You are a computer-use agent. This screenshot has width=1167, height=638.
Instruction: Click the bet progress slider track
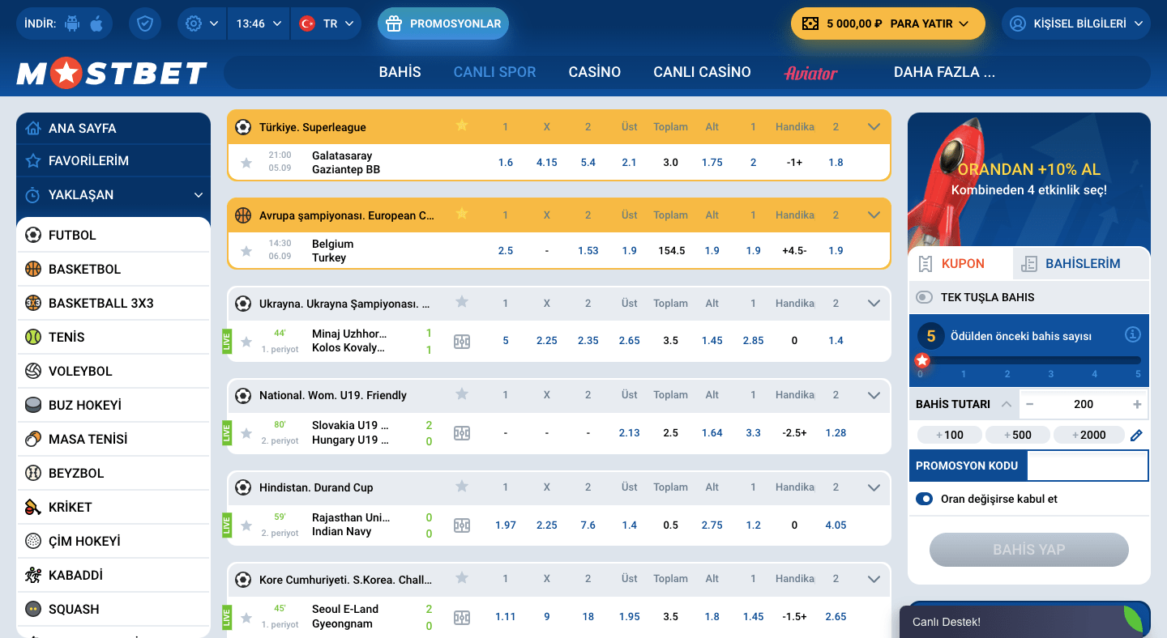tap(1029, 360)
